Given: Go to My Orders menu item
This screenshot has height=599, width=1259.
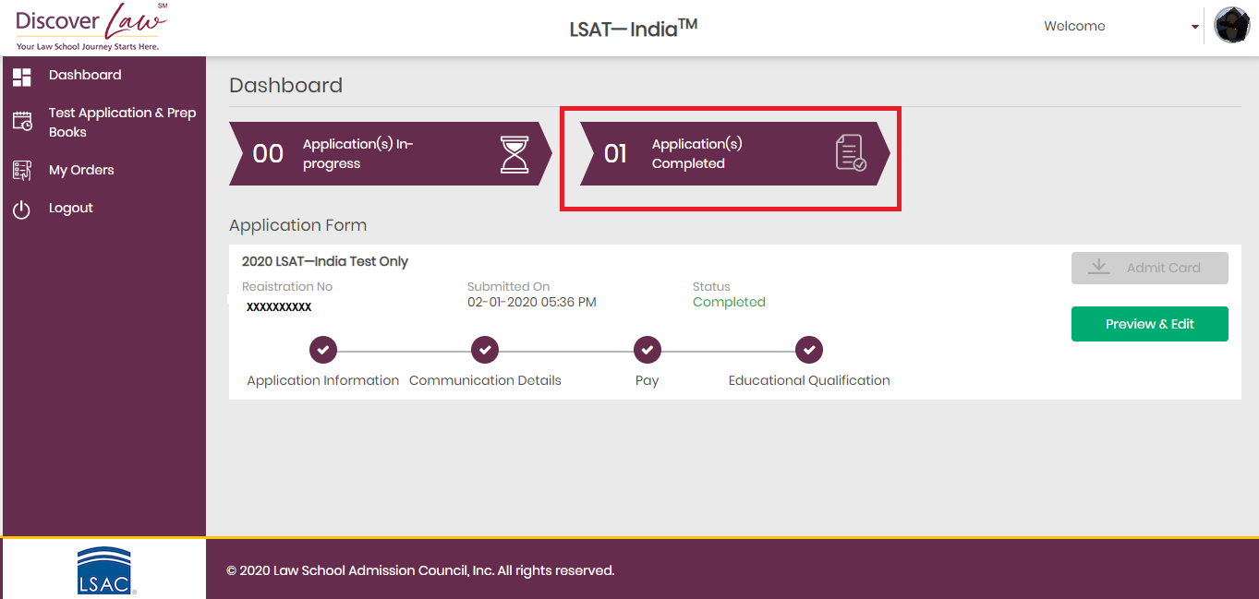Looking at the screenshot, I should (81, 170).
